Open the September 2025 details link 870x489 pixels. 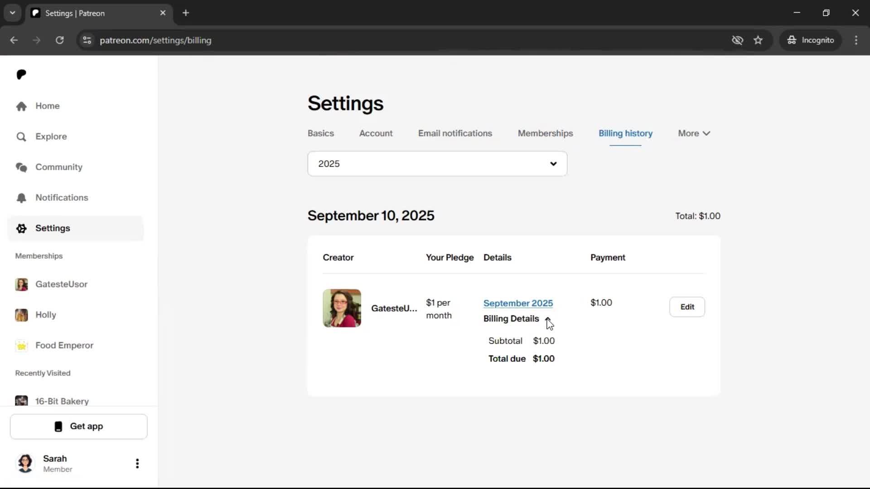point(518,303)
